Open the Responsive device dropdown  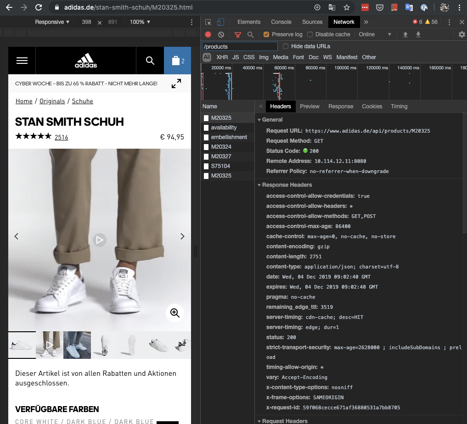(x=52, y=22)
